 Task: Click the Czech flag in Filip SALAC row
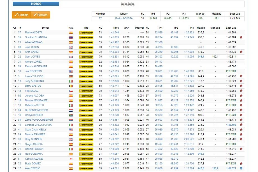tap(71, 91)
